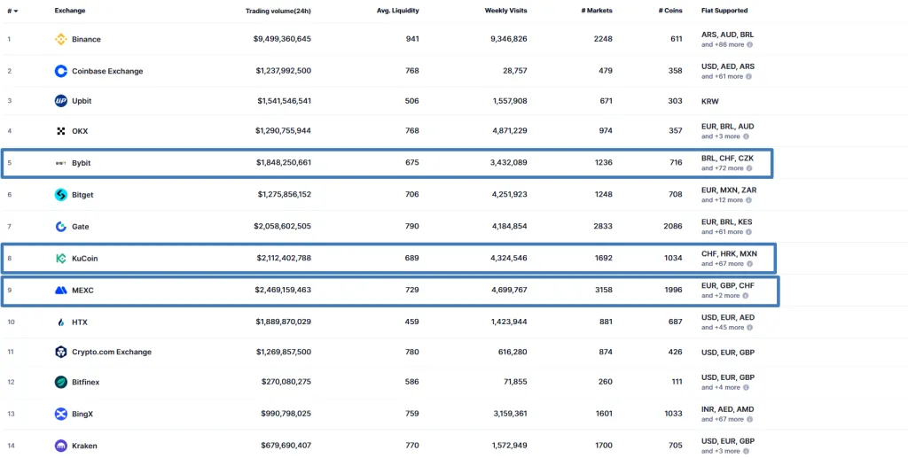
Task: Click the Binance exchange logo icon
Action: pyautogui.click(x=61, y=39)
